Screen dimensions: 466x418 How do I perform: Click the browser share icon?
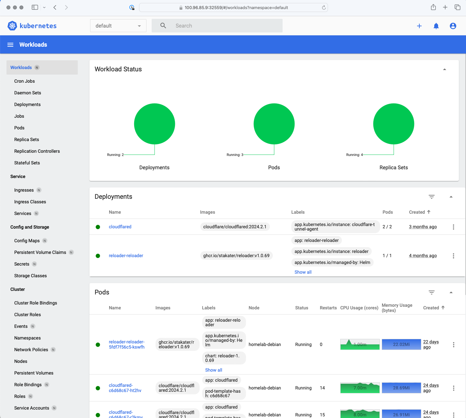pyautogui.click(x=433, y=7)
